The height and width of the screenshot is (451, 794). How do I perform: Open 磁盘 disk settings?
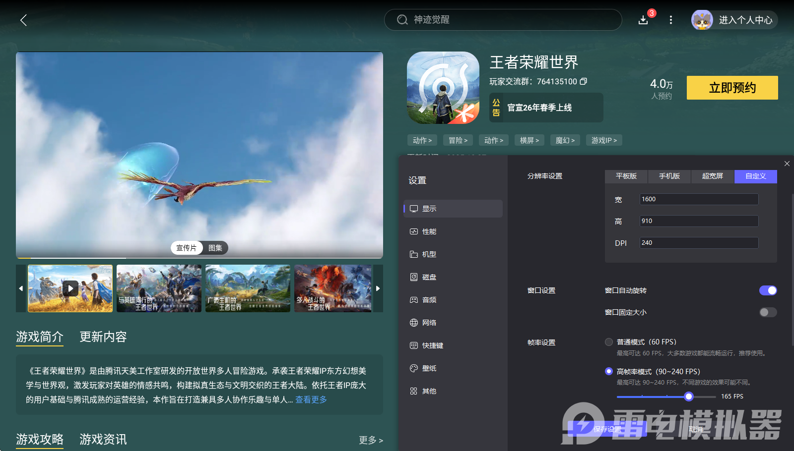(429, 277)
